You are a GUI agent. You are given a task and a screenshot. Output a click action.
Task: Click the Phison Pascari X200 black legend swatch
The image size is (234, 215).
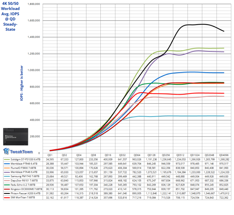tap(7, 193)
